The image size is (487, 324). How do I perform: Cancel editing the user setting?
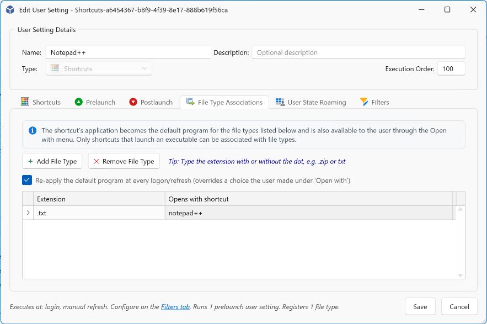click(x=459, y=306)
